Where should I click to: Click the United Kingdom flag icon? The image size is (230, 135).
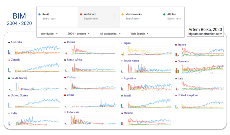tap(176, 95)
